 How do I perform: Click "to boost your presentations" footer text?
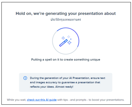106,100
